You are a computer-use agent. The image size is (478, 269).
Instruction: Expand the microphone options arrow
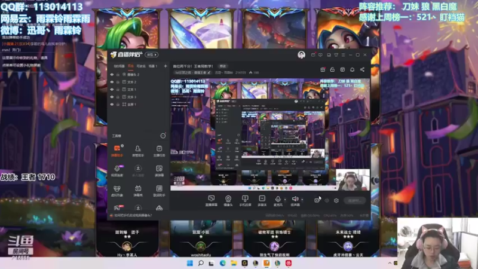pos(285,200)
